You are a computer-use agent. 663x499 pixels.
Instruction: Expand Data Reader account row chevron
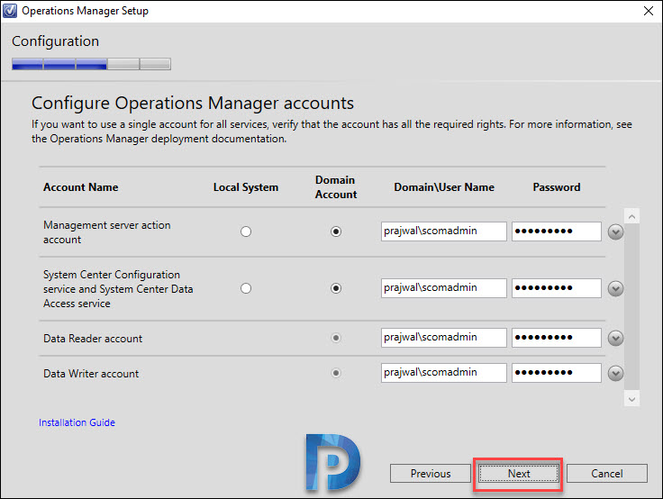(615, 338)
